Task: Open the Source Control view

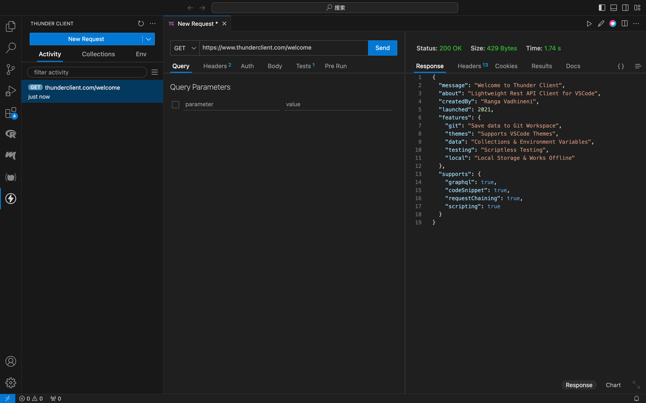Action: (x=11, y=70)
